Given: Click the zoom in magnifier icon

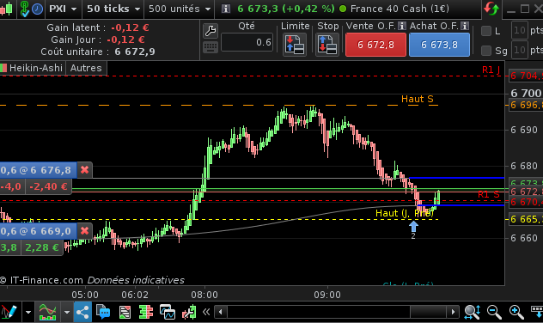Looking at the screenshot, I should [x=516, y=312].
